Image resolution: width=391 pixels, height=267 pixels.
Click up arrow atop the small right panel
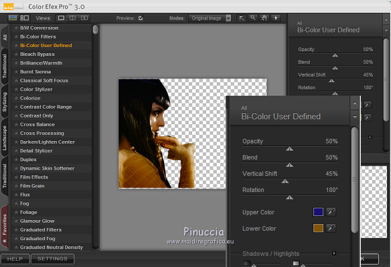386,19
